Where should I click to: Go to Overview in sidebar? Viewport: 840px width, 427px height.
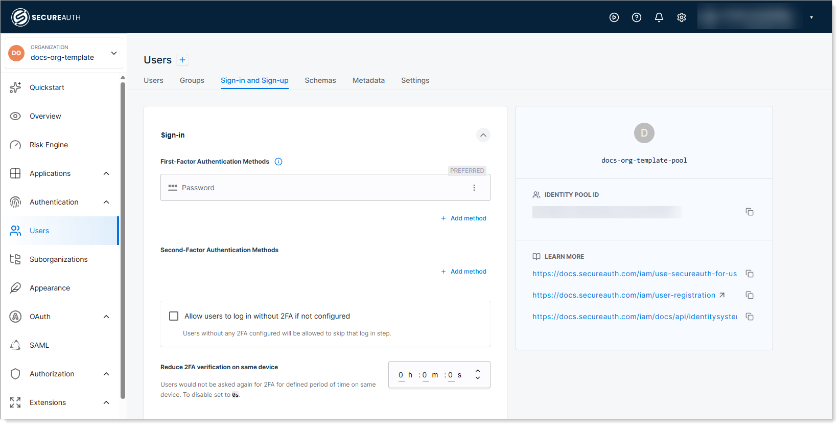45,116
